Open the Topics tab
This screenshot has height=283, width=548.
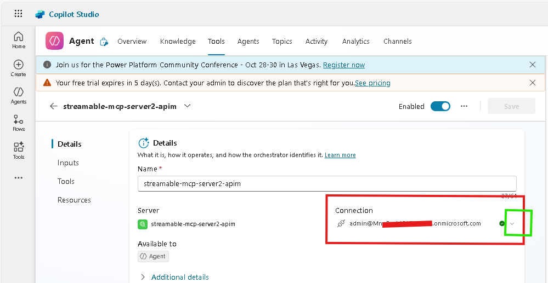tap(282, 41)
